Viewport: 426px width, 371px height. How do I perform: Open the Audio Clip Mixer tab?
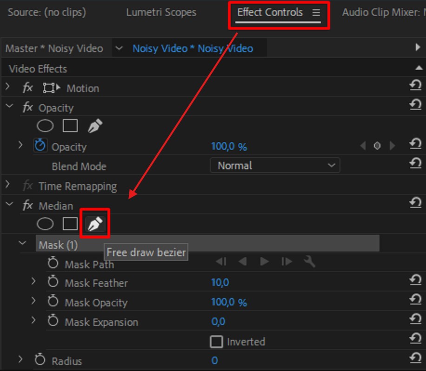(384, 13)
